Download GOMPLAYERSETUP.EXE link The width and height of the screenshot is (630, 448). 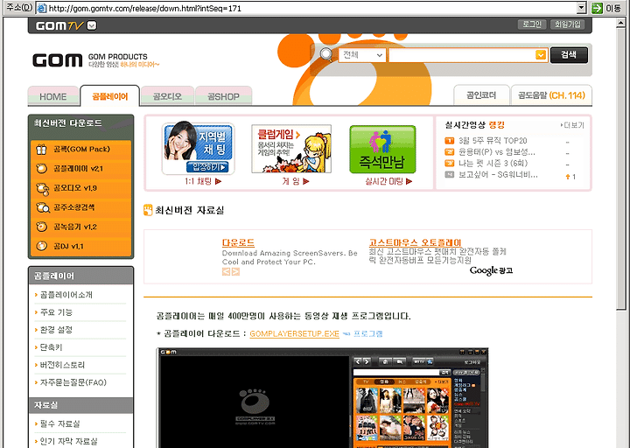[294, 334]
